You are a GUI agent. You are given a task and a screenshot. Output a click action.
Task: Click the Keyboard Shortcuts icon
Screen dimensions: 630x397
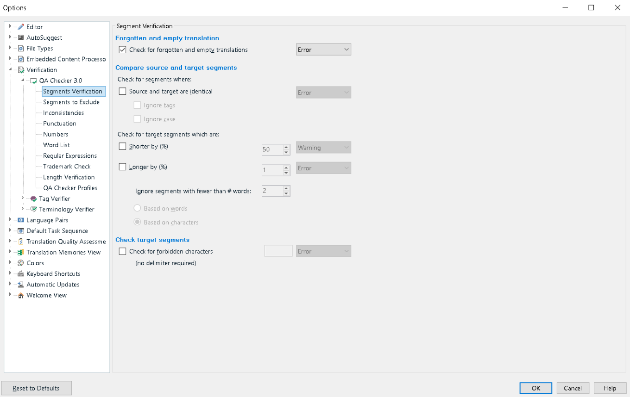[21, 273]
